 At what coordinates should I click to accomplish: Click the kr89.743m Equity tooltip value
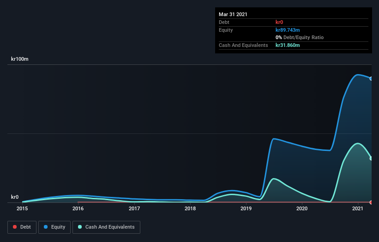pos(288,30)
